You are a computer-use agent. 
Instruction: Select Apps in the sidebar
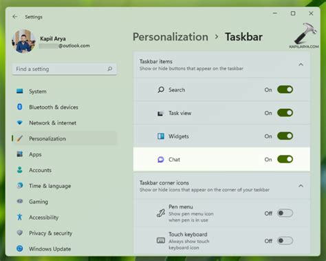pos(64,154)
